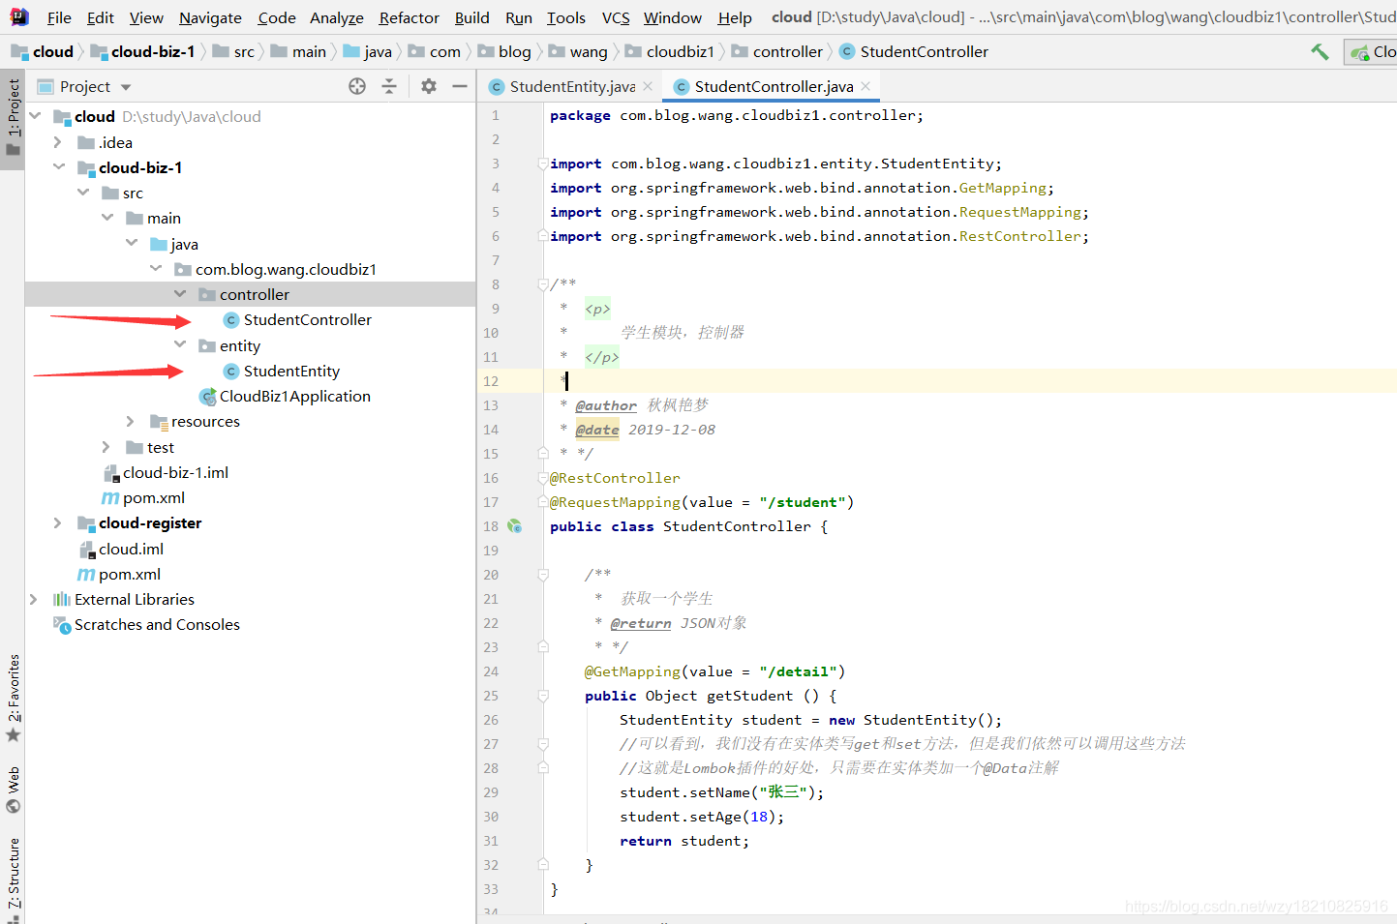1397x924 pixels.
Task: Select the java source folder
Action: tap(184, 245)
